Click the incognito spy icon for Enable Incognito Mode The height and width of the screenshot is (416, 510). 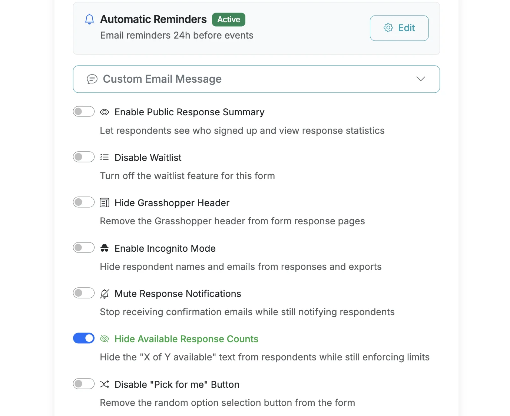105,248
